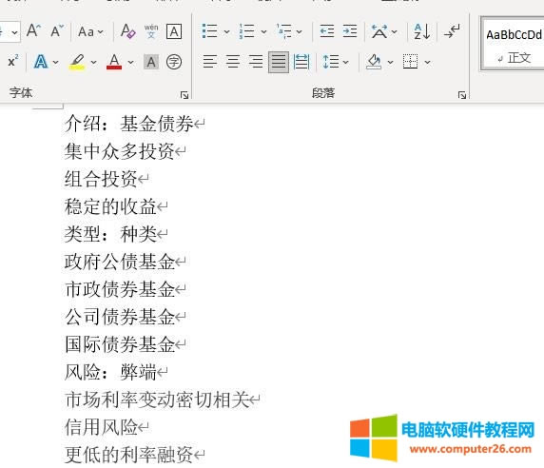This screenshot has height=468, width=544.
Task: Increase the paragraph indent
Action: (x=350, y=31)
